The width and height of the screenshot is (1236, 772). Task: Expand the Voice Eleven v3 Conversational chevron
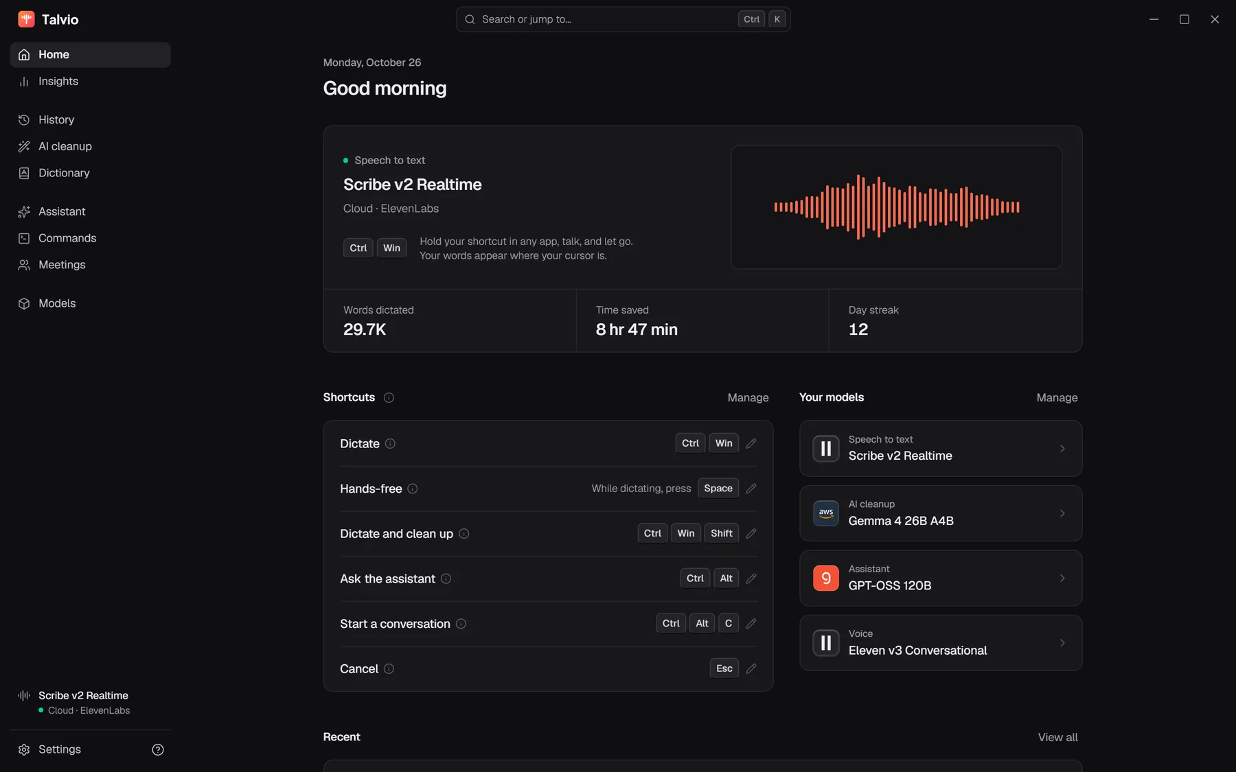coord(1062,643)
